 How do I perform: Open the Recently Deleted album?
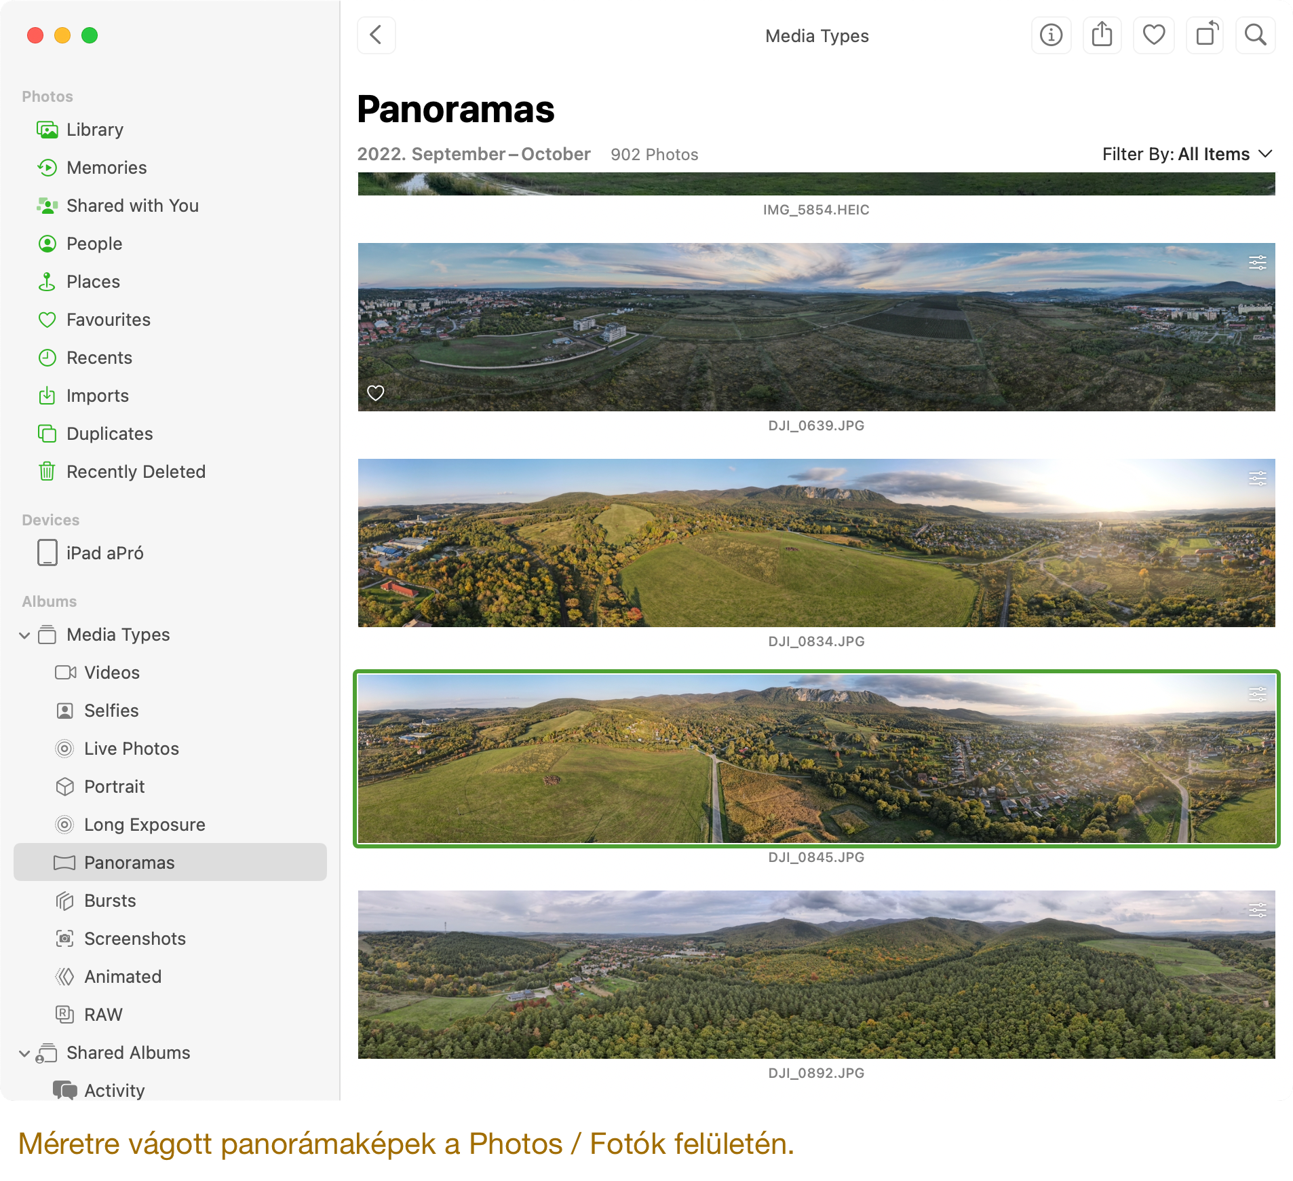pos(135,472)
